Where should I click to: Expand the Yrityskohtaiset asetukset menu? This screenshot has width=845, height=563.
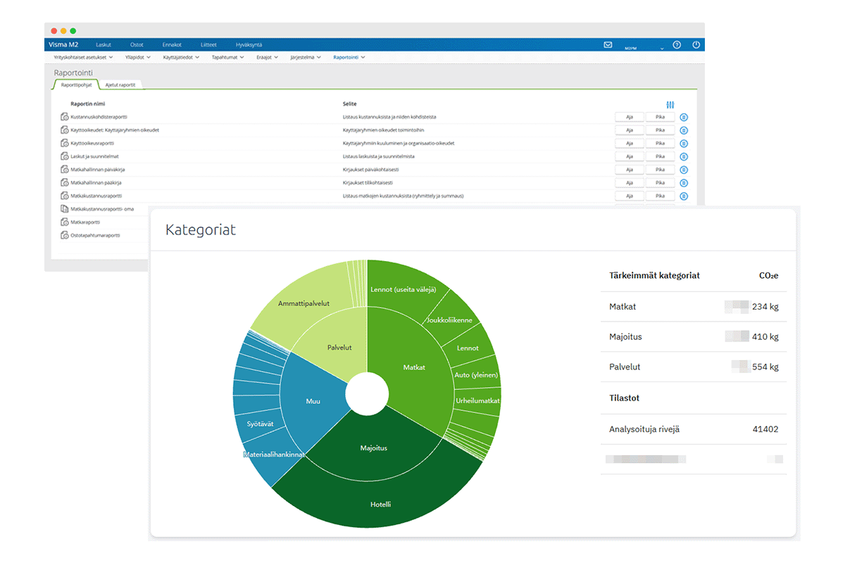(x=83, y=58)
